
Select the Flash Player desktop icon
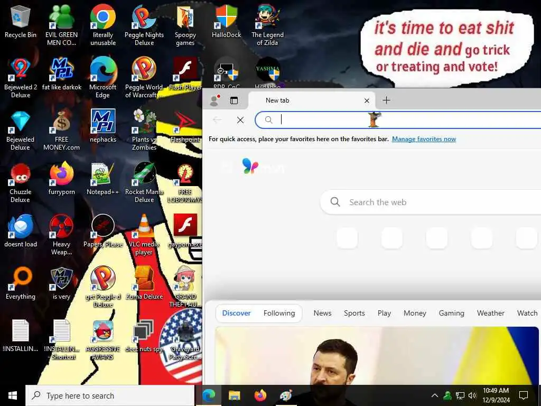pos(185,74)
